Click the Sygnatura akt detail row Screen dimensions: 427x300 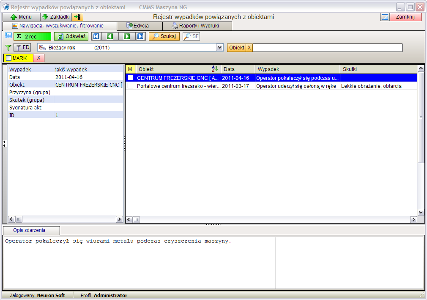pyautogui.click(x=66, y=107)
